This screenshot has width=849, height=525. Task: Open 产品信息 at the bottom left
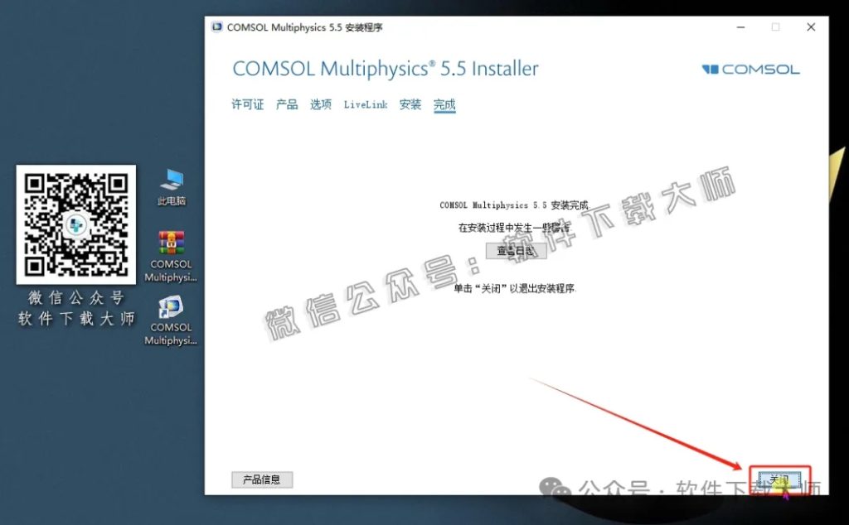click(261, 479)
